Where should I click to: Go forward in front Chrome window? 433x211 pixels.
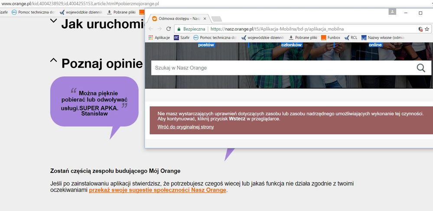[160, 29]
